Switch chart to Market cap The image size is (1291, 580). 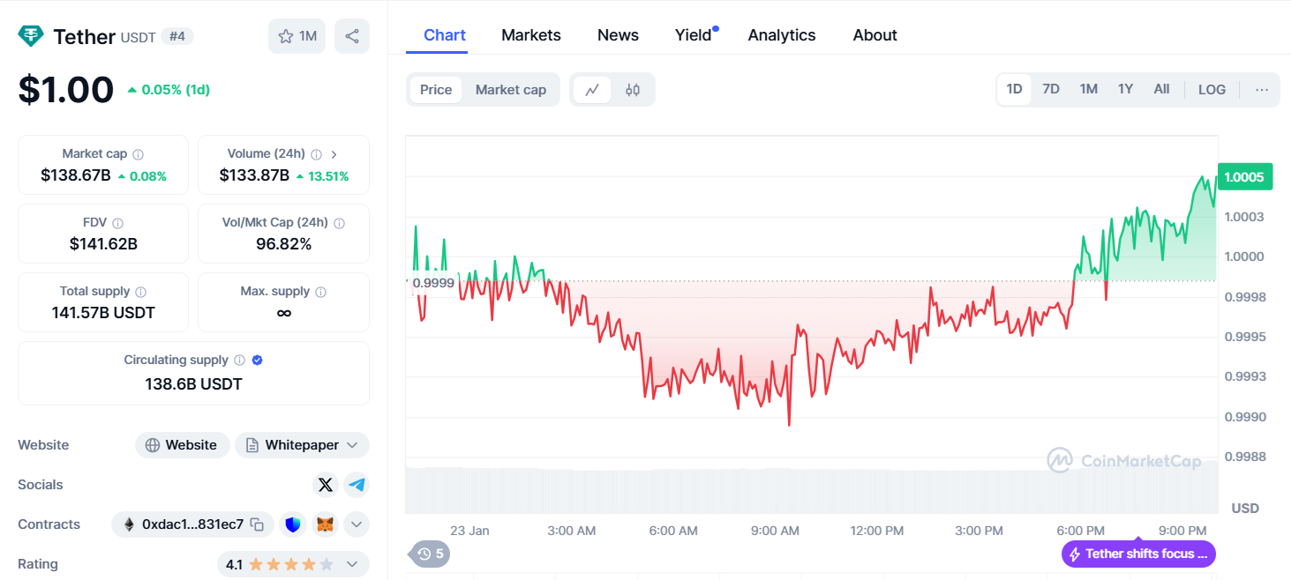pos(511,90)
